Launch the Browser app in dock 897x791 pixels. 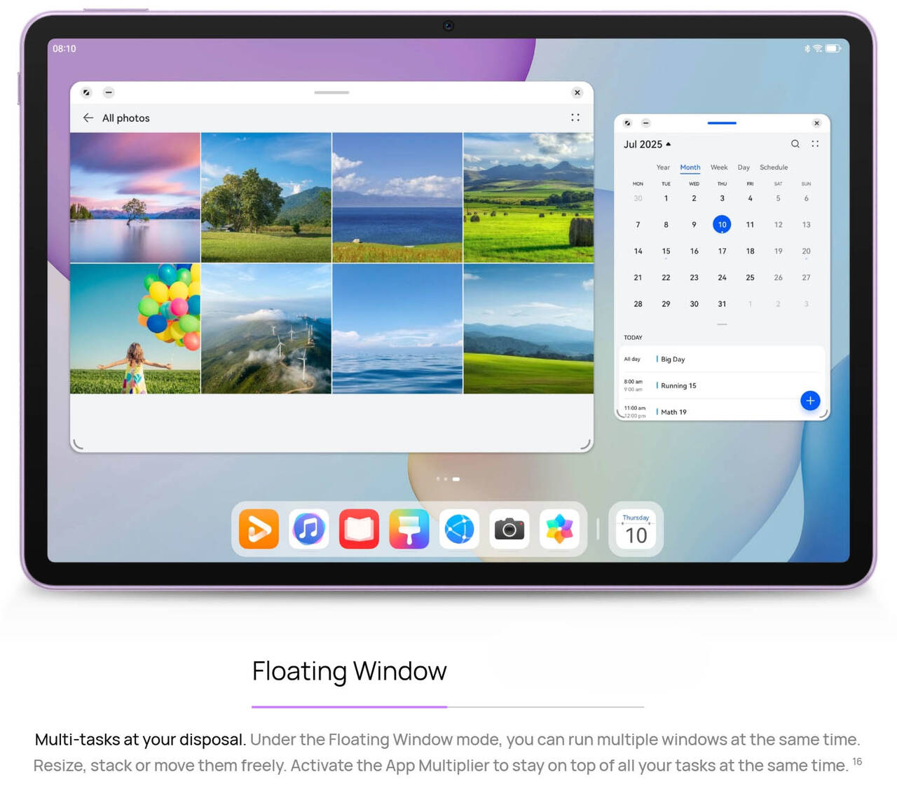pos(459,529)
